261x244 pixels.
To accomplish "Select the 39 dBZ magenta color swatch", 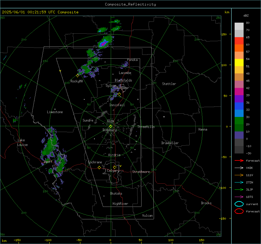I will [239, 91].
